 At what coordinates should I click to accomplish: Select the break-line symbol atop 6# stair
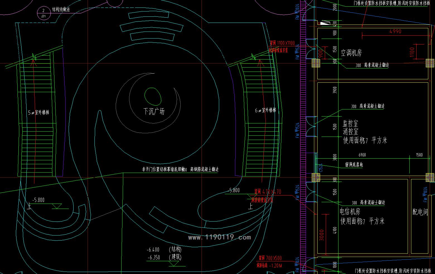tap(254, 57)
